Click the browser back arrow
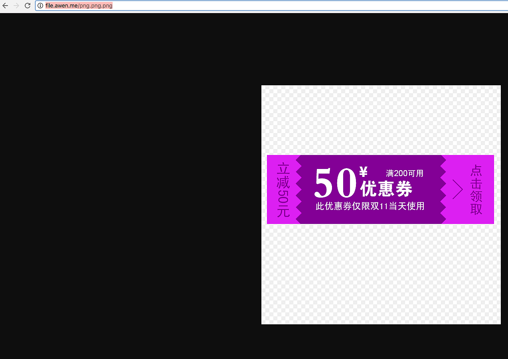 point(5,6)
